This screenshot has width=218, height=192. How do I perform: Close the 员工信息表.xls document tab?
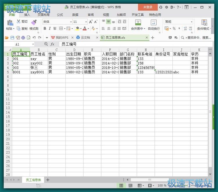click(x=147, y=38)
